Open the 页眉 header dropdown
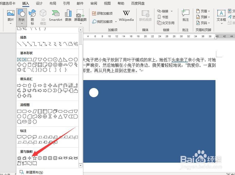 click(203, 11)
